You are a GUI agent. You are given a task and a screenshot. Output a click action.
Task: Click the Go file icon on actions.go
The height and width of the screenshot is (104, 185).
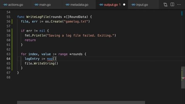(x=5, y=5)
